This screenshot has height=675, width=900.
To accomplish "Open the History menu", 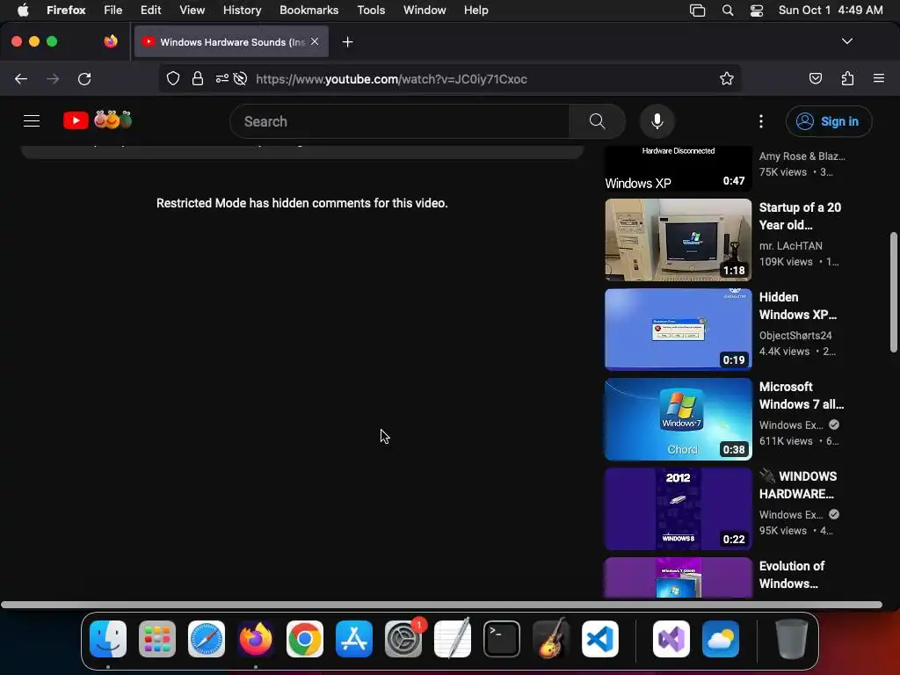I will tap(243, 11).
